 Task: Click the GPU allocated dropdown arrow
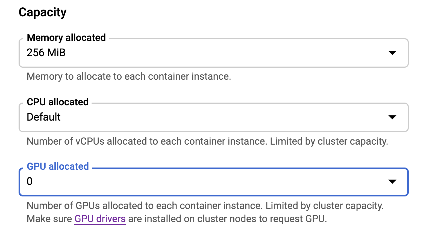pyautogui.click(x=392, y=181)
